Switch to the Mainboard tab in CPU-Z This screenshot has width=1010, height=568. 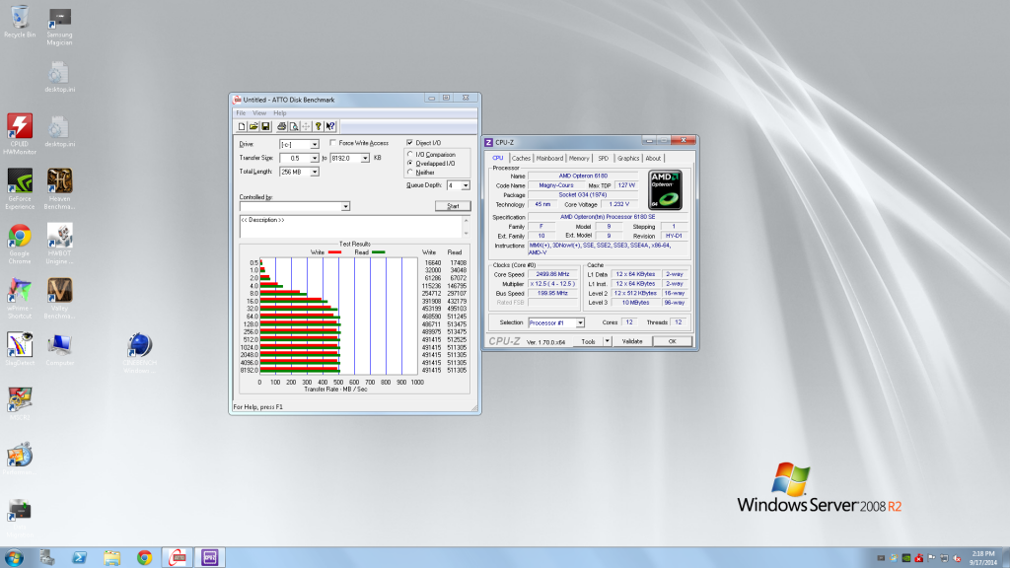point(549,158)
